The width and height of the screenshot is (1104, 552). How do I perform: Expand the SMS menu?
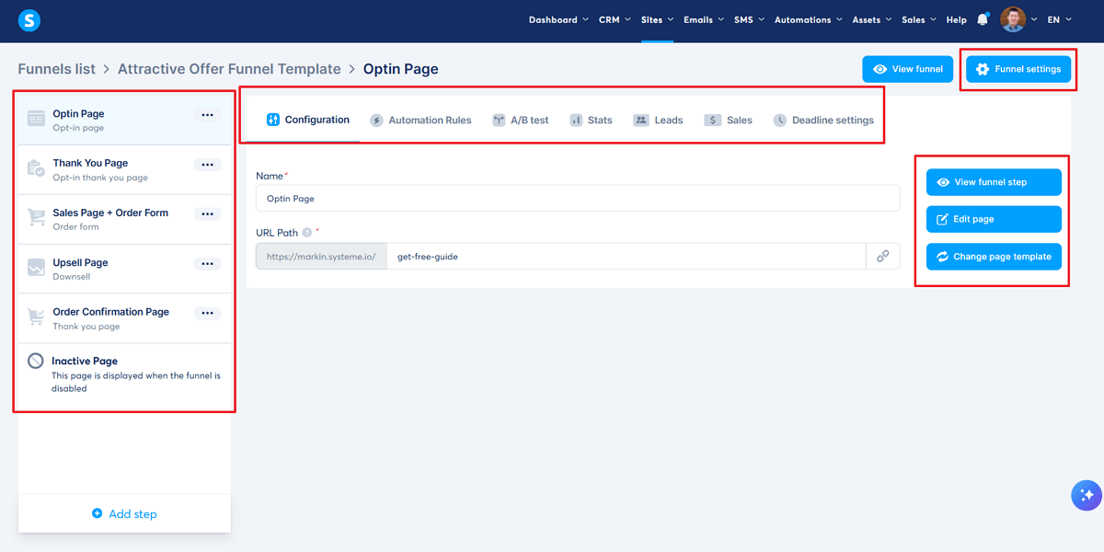pyautogui.click(x=749, y=19)
